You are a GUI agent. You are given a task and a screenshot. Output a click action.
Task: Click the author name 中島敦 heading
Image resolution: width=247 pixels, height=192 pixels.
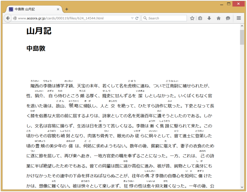pyautogui.click(x=36, y=48)
